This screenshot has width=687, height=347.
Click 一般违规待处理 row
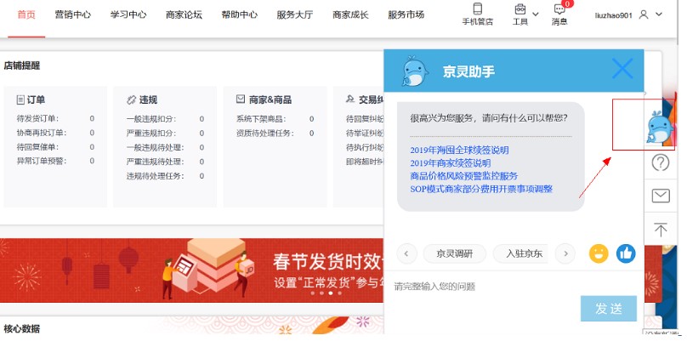[165, 148]
